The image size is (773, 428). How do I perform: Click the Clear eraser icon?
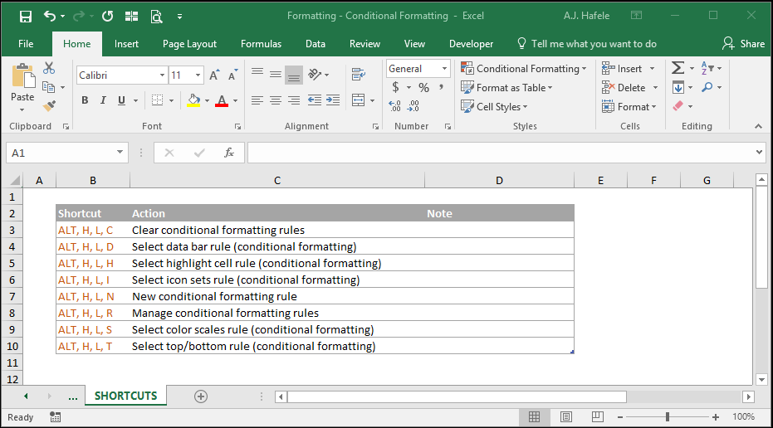678,106
